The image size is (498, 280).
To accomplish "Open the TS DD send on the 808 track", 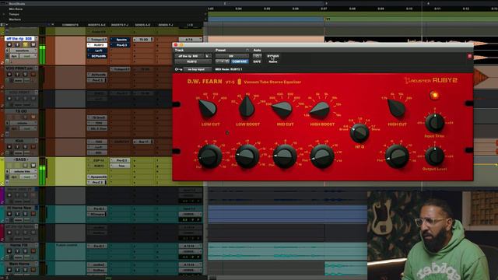I will coord(143,40).
